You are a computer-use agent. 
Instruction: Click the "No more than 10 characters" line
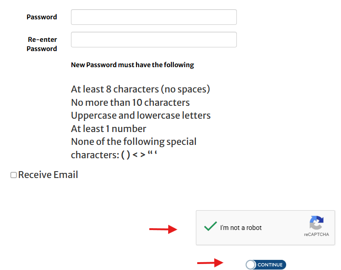click(x=130, y=102)
